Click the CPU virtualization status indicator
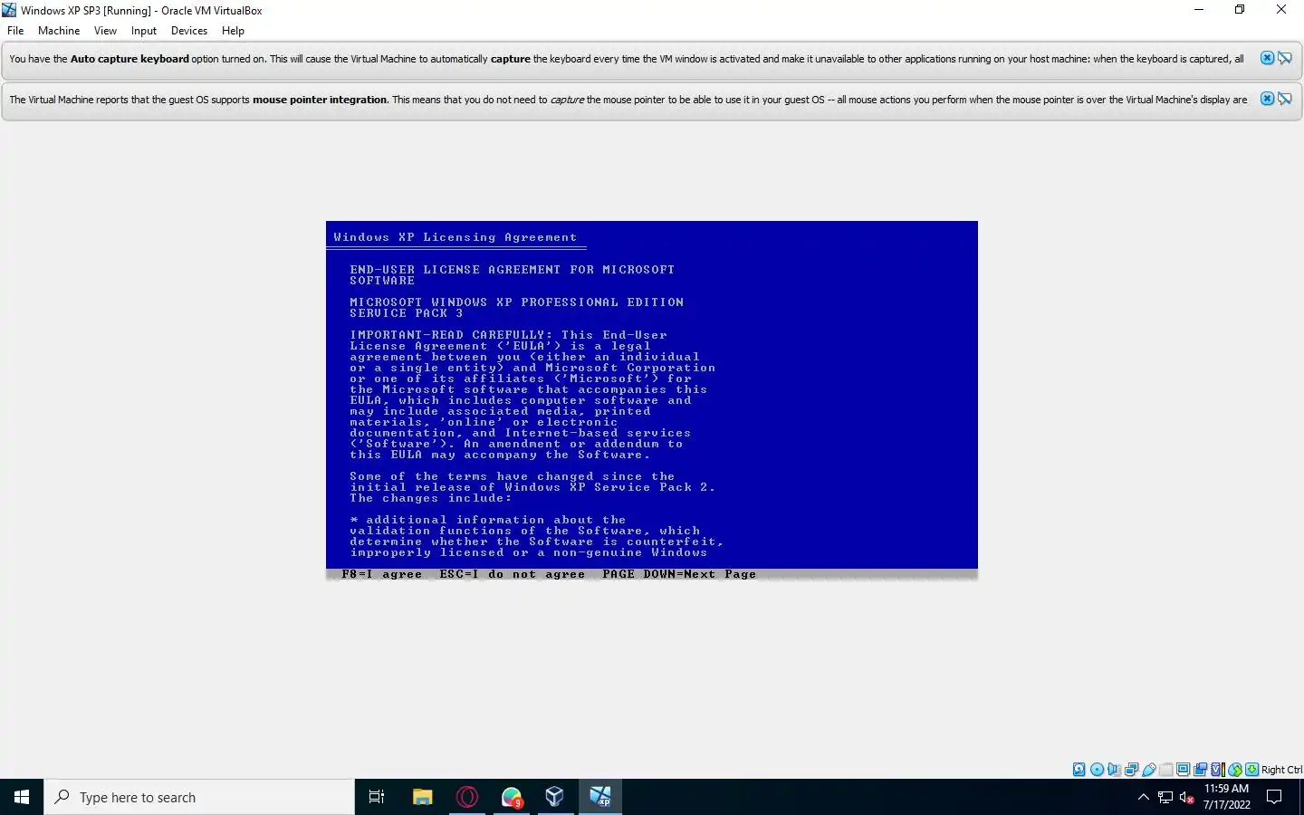Image resolution: width=1304 pixels, height=815 pixels. tap(1218, 770)
